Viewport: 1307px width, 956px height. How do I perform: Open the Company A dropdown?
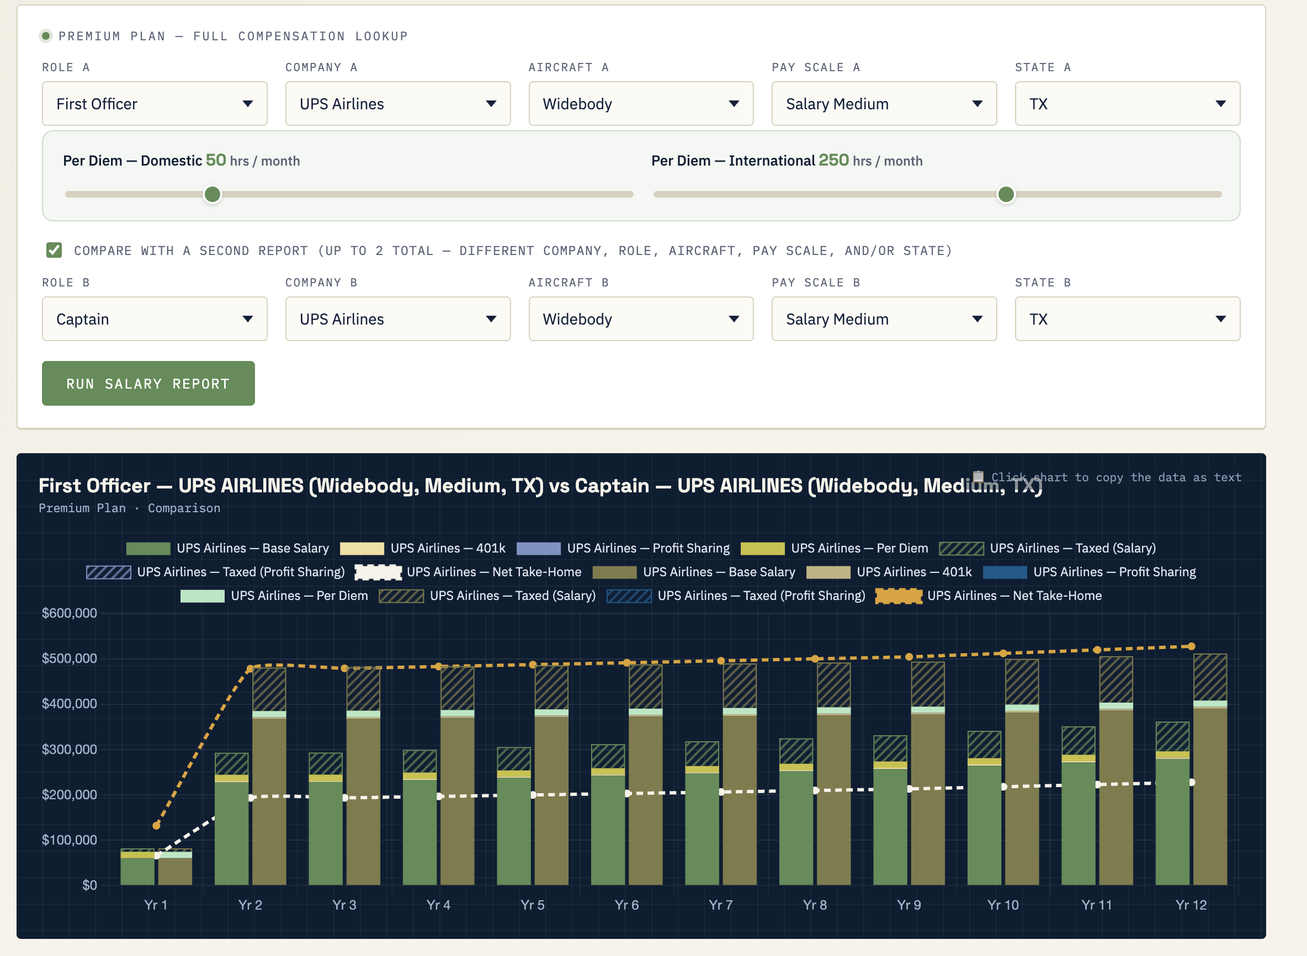click(x=397, y=104)
